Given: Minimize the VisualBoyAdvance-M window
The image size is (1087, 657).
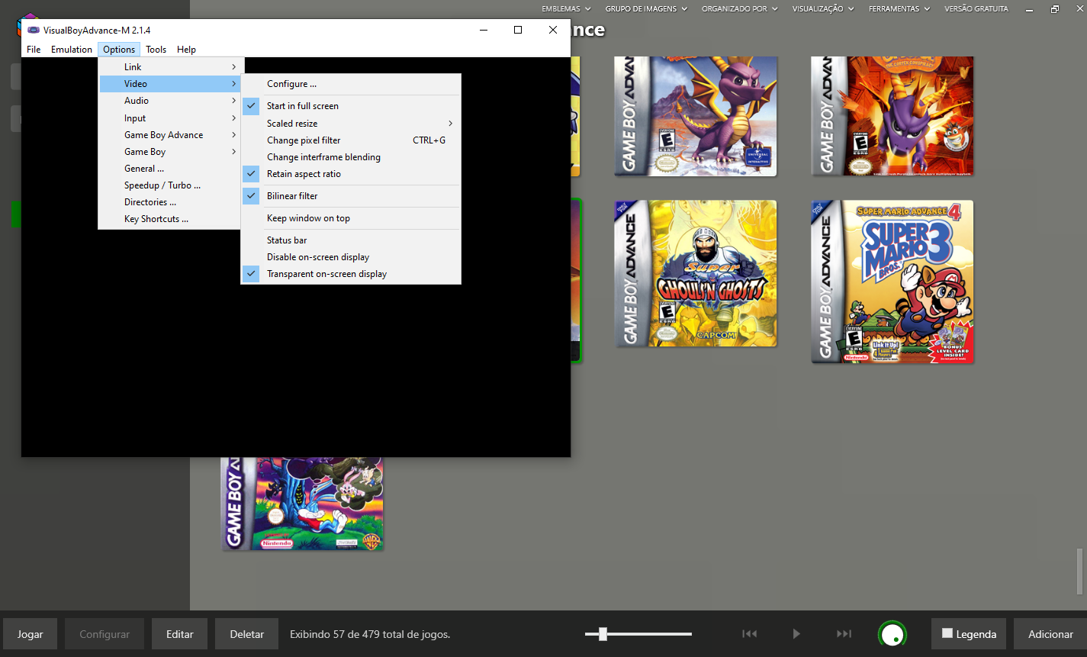Looking at the screenshot, I should pyautogui.click(x=484, y=30).
